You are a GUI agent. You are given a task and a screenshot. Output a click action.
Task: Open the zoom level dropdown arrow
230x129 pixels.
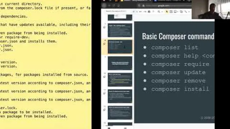coord(162,12)
